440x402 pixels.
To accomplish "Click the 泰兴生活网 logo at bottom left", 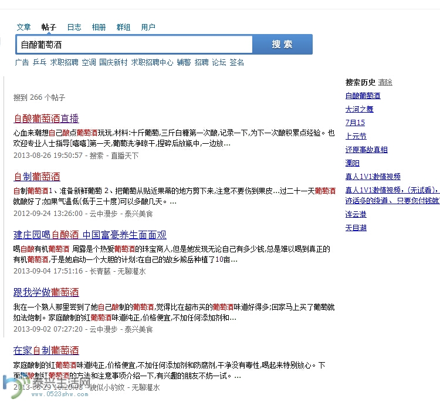I will [47, 386].
